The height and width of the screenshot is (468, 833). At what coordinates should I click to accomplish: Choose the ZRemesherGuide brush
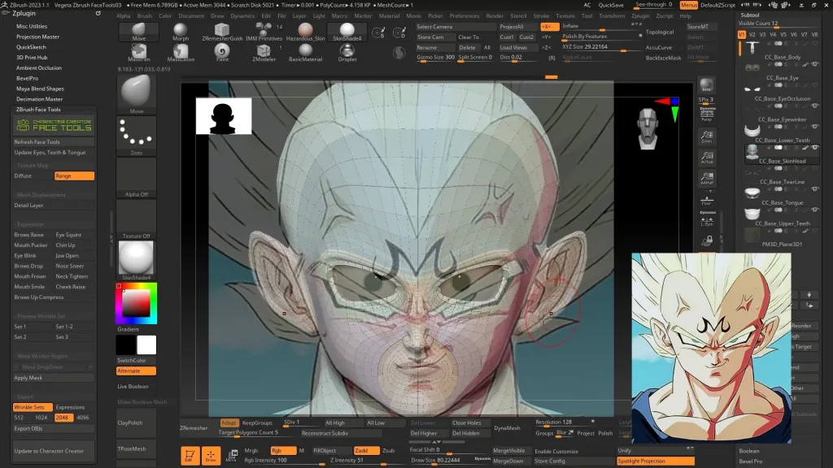click(221, 32)
